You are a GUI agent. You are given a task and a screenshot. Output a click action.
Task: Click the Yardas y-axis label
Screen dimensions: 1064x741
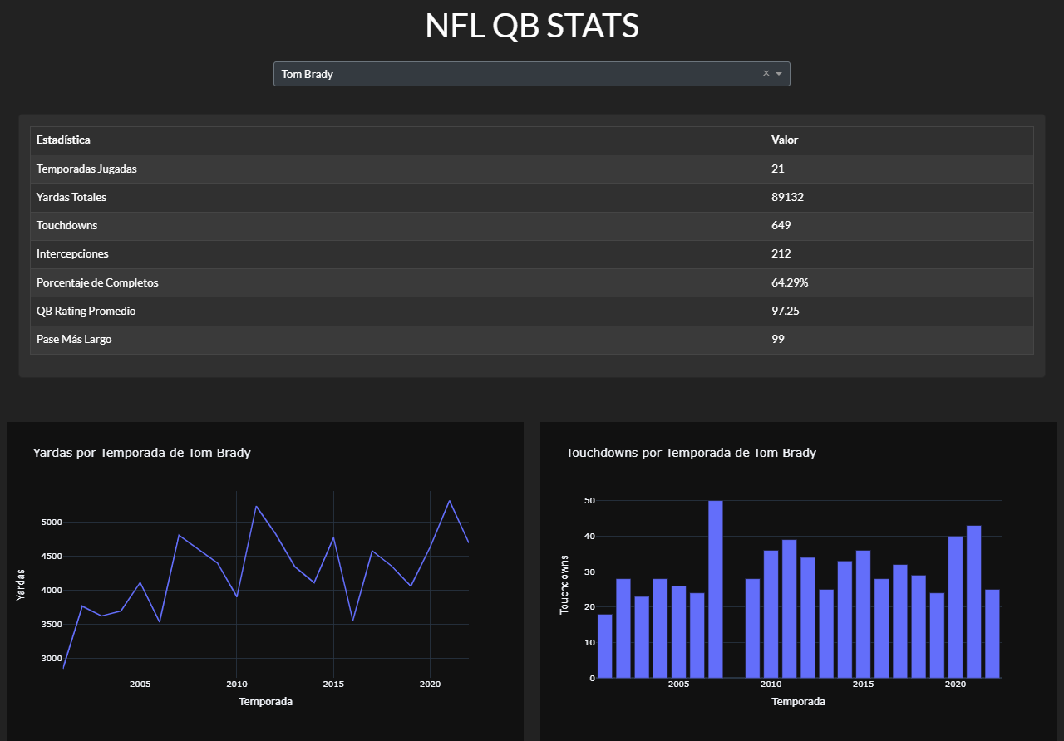coord(21,585)
